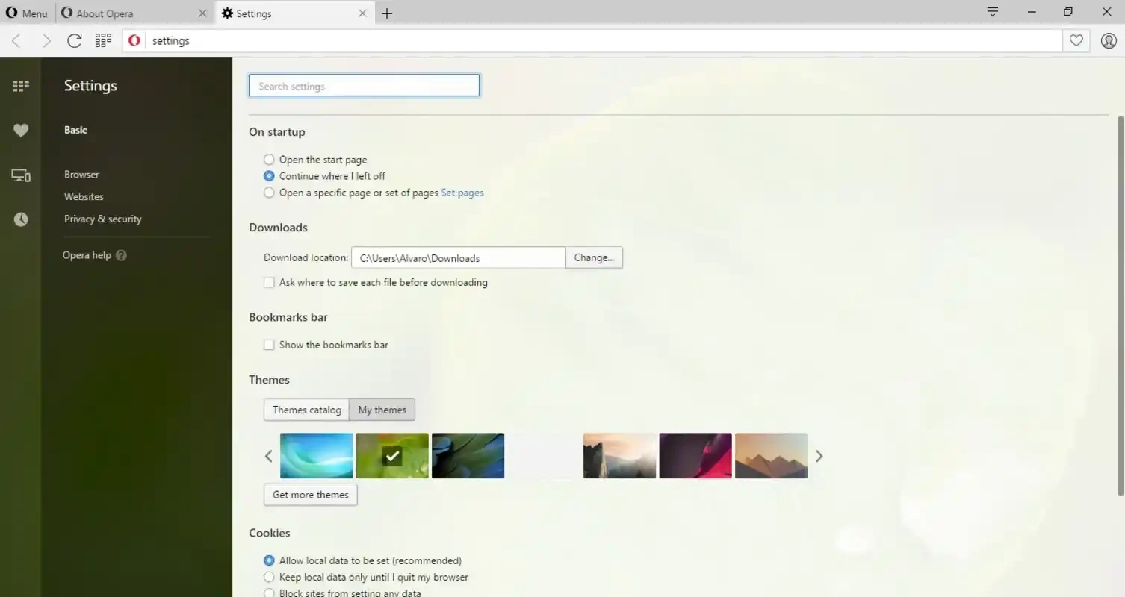Enable "Ask where to save each file" checkbox
1125x597 pixels.
pyautogui.click(x=269, y=283)
